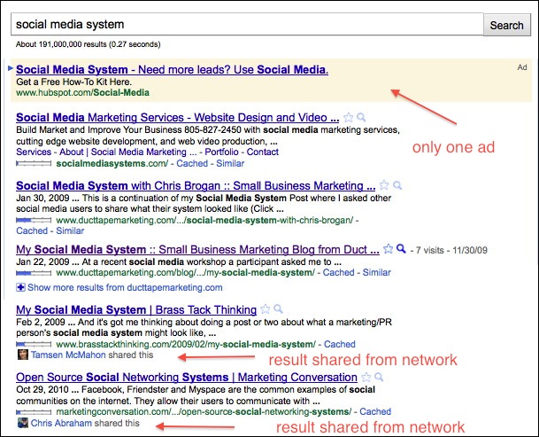Click PageRank bar of Chris Brogan result

(34, 220)
